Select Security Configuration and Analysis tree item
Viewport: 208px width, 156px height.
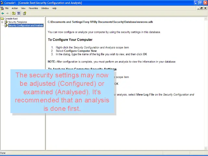[25, 25]
